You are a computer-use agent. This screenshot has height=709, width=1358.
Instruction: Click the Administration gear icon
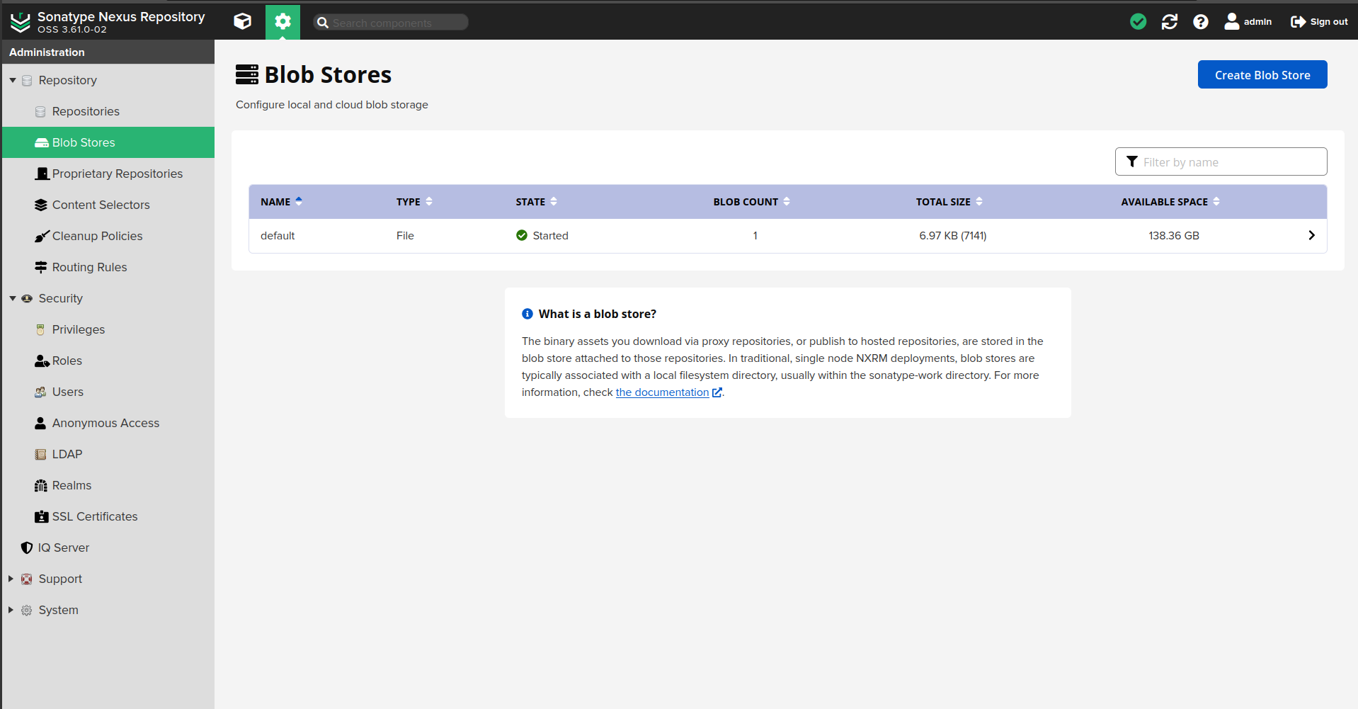pos(283,22)
